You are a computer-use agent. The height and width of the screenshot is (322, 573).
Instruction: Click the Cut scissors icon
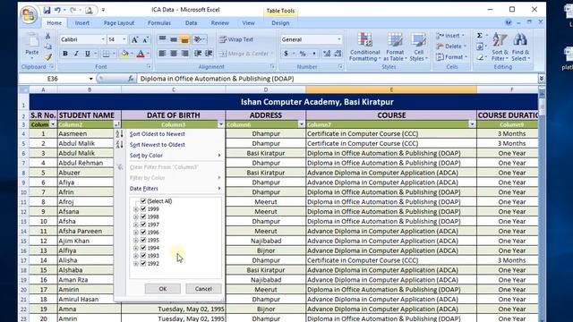(47, 36)
